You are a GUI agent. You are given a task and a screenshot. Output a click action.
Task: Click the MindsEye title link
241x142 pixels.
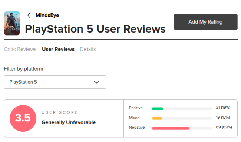47,15
